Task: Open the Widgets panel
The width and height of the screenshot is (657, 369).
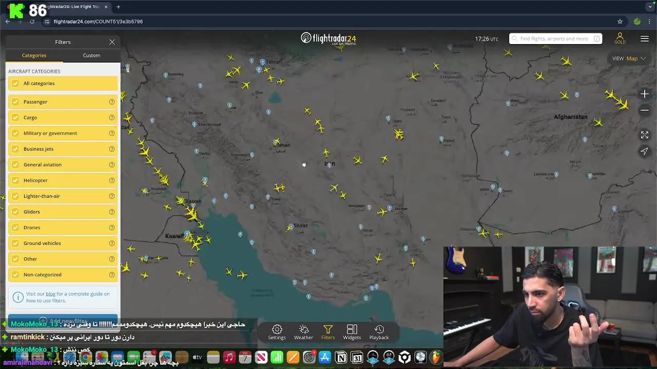Action: [x=352, y=332]
